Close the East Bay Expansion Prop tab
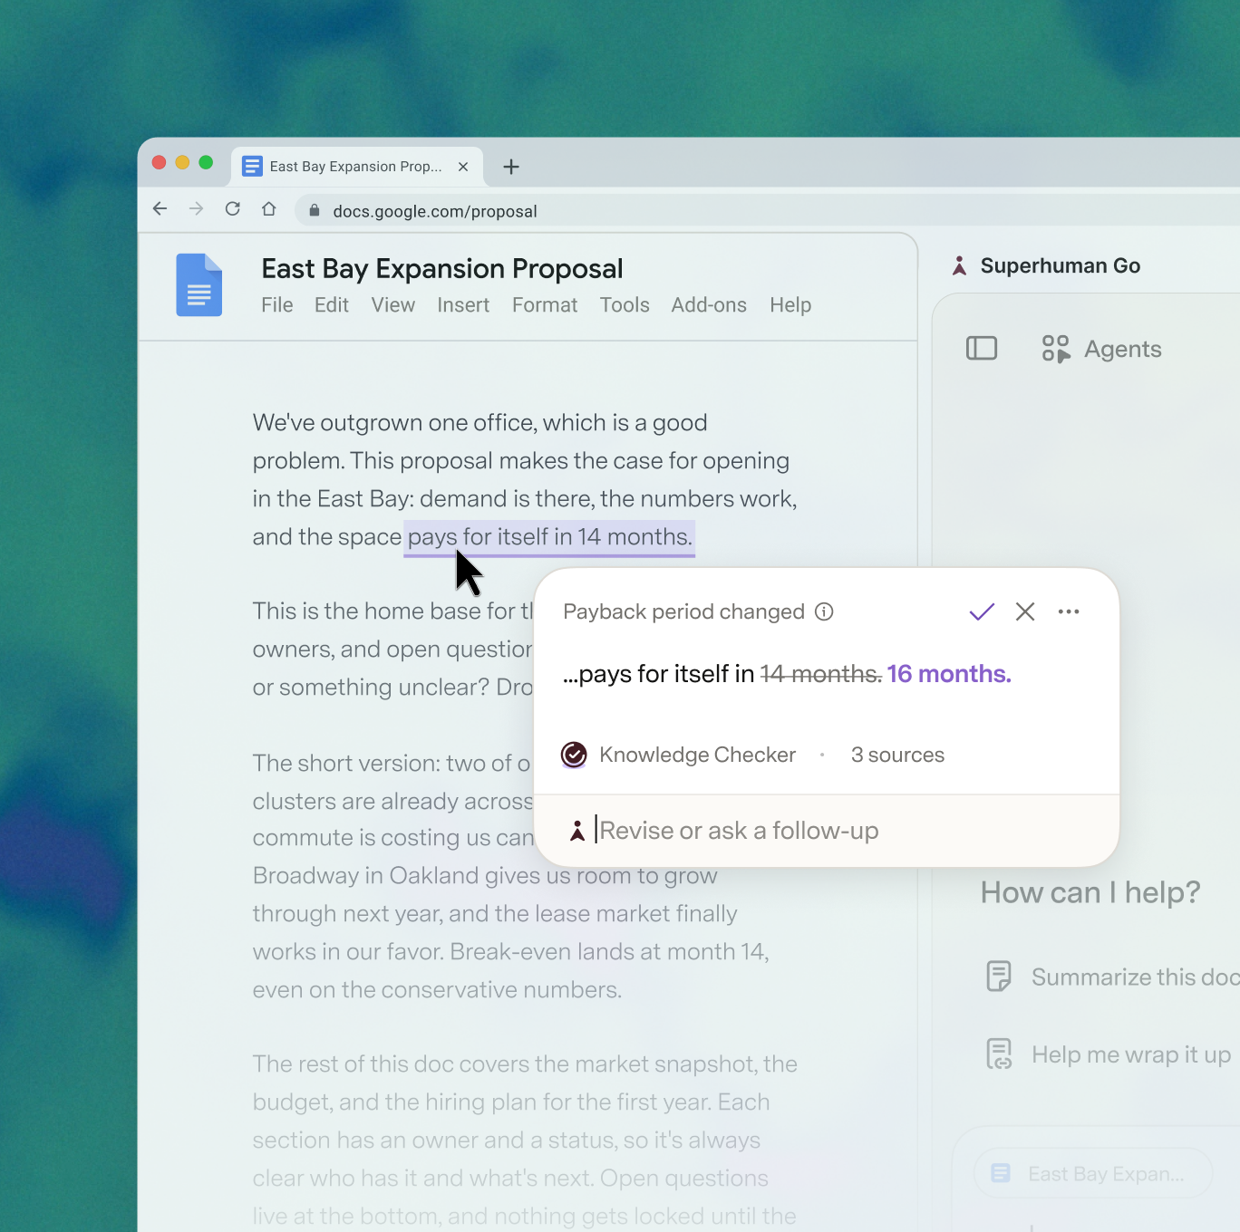This screenshot has width=1240, height=1232. (463, 167)
